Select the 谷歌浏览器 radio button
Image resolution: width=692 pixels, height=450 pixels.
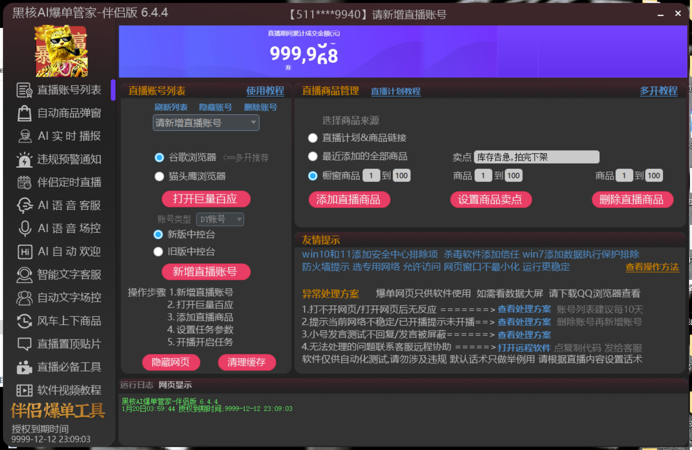point(159,157)
